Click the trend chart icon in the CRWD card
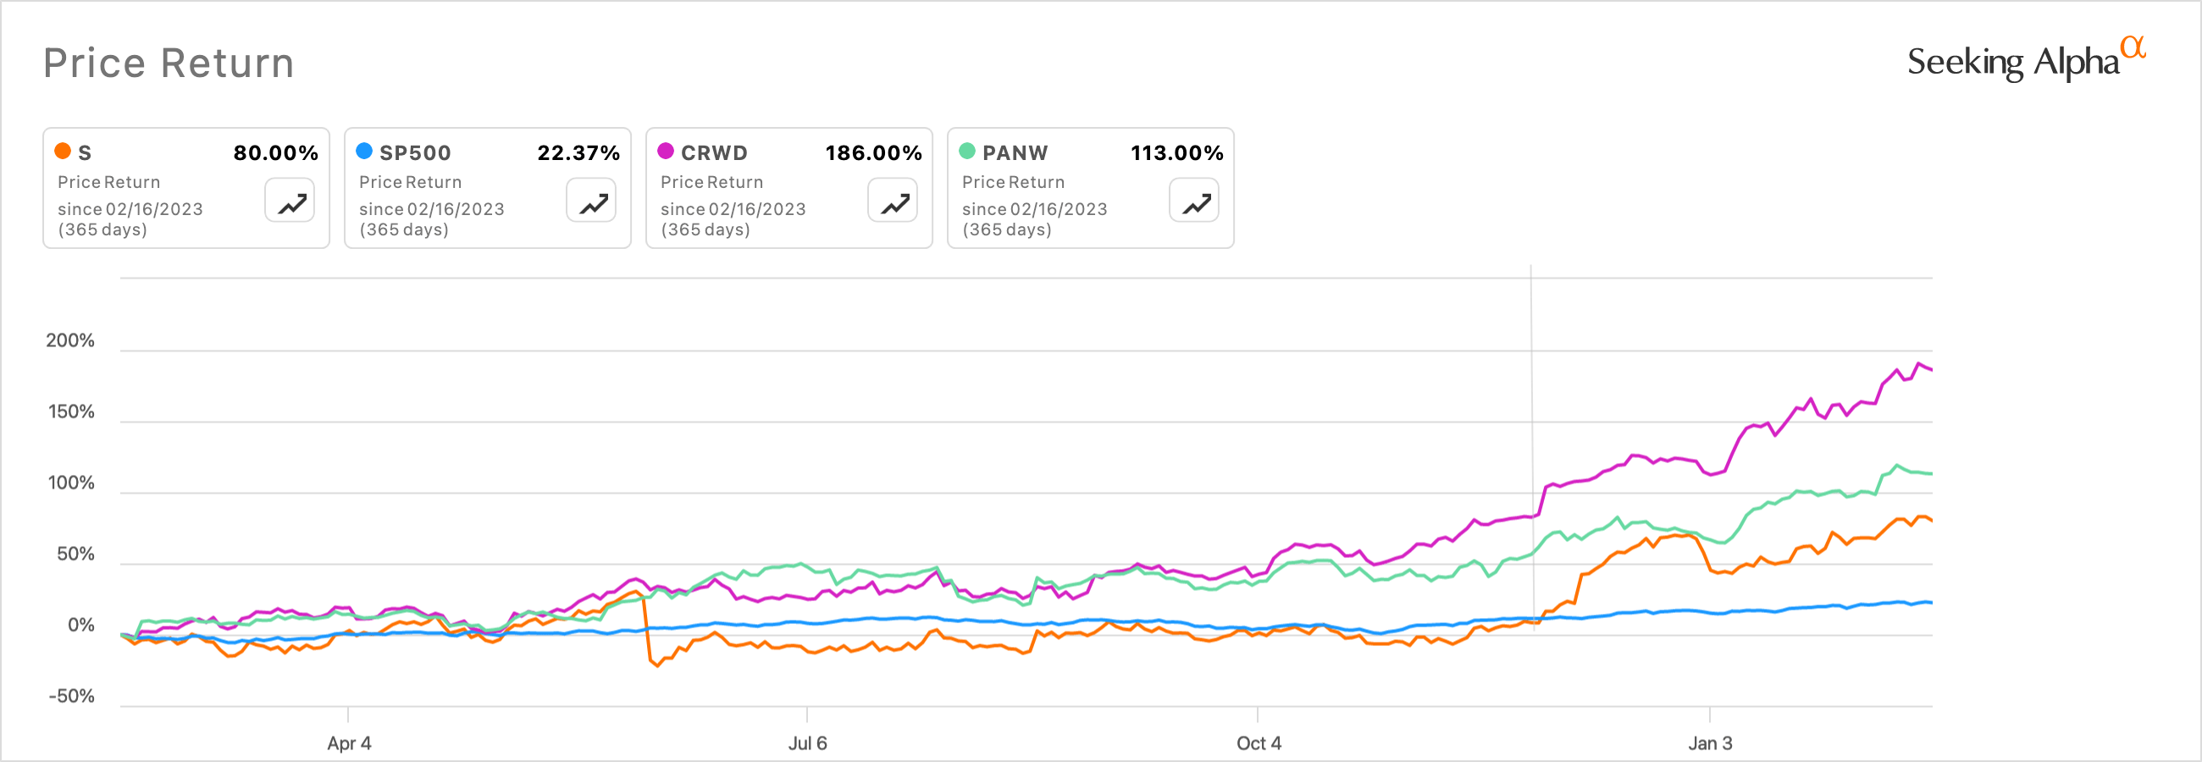Screen dimensions: 2202x762 coord(894,201)
